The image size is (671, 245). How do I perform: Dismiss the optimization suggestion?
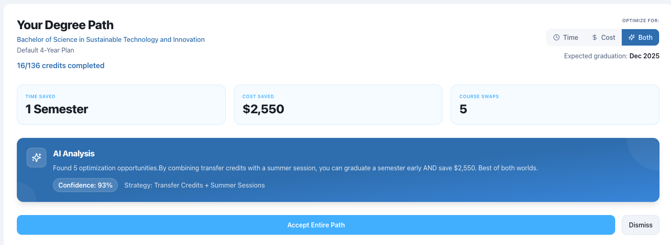tap(640, 225)
